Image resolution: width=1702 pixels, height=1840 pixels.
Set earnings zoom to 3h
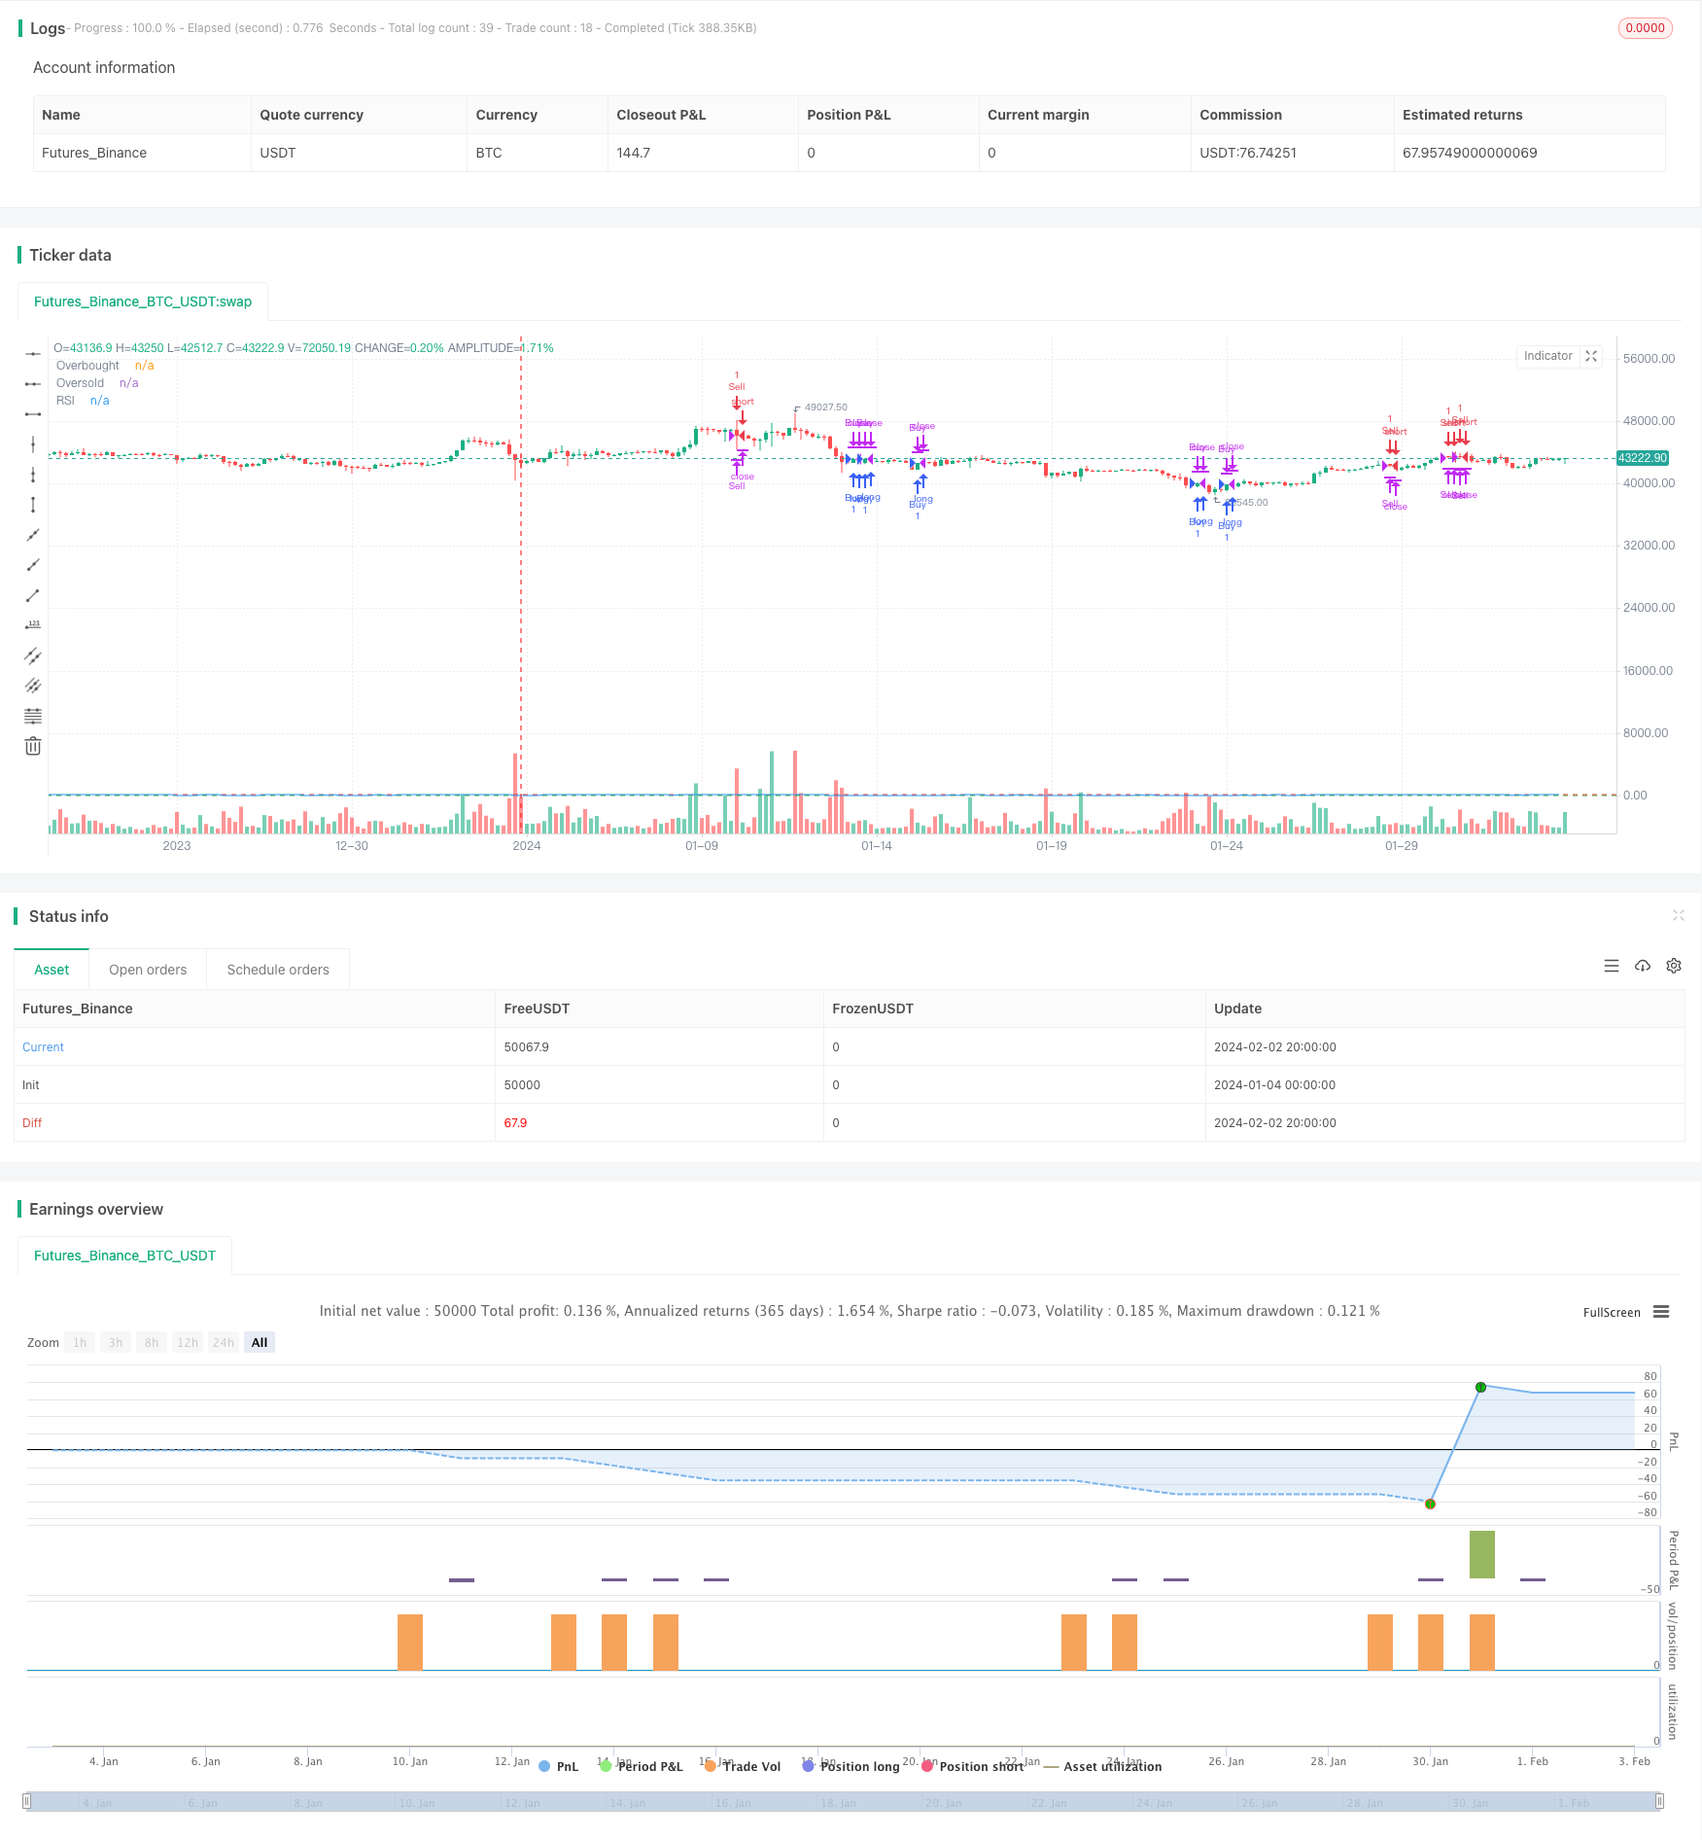coord(116,1342)
